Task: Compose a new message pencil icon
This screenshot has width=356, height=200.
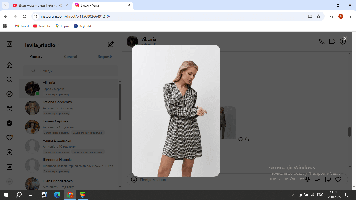Action: pyautogui.click(x=111, y=44)
